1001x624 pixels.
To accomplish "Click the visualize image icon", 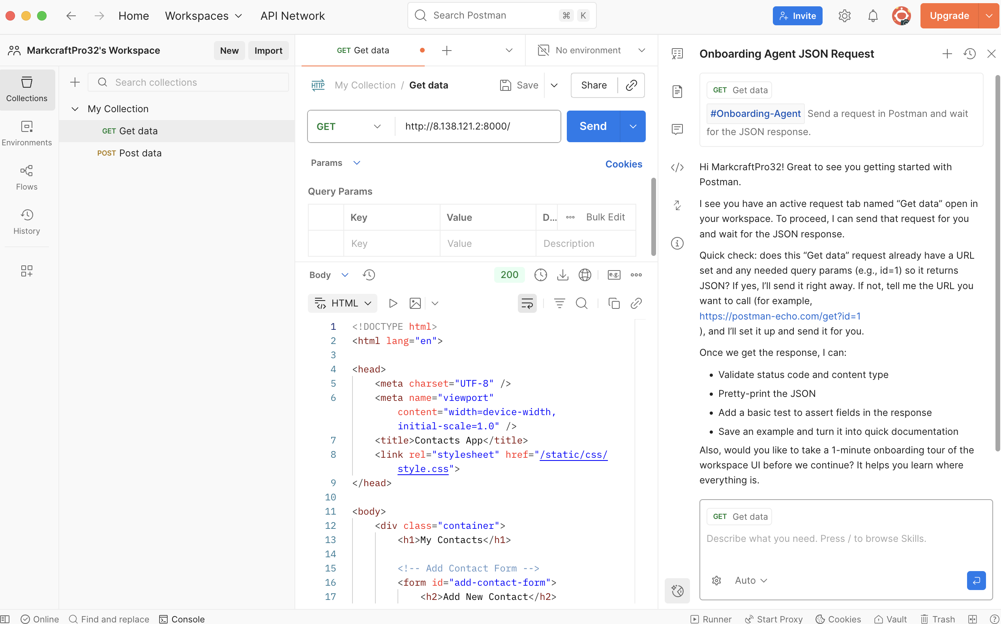I will [x=415, y=303].
